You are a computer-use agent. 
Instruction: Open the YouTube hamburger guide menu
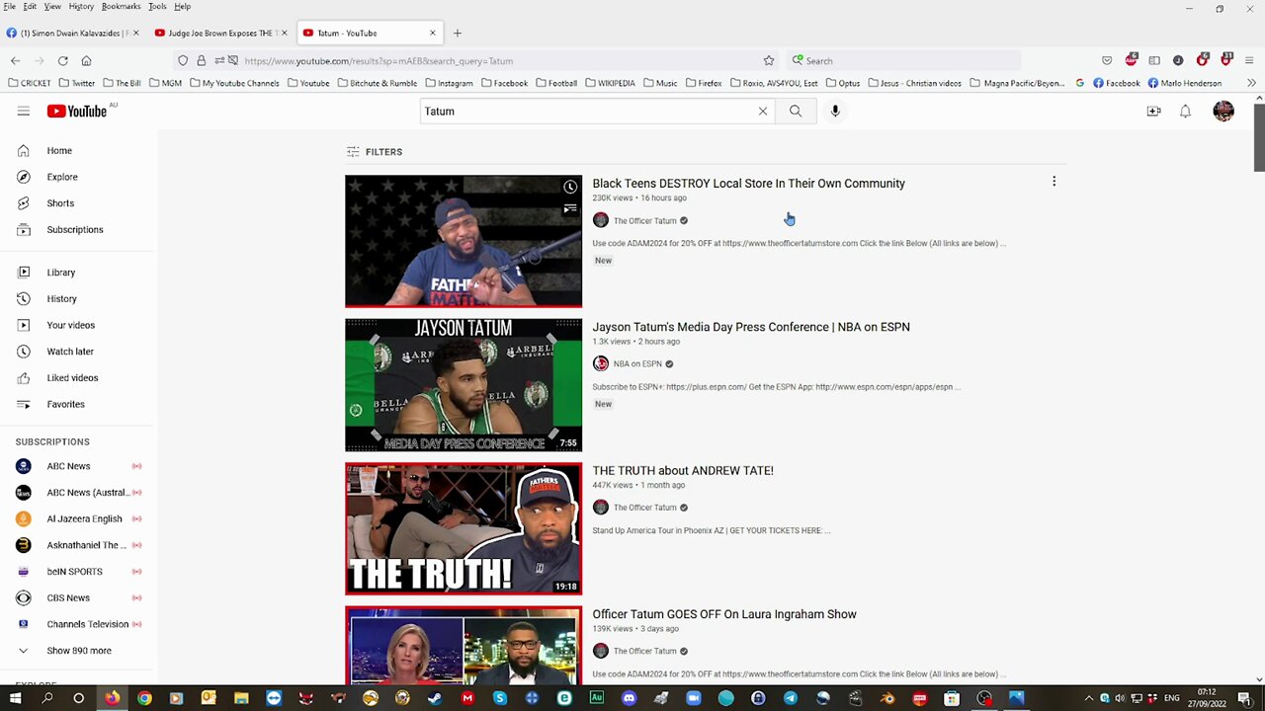pos(23,112)
